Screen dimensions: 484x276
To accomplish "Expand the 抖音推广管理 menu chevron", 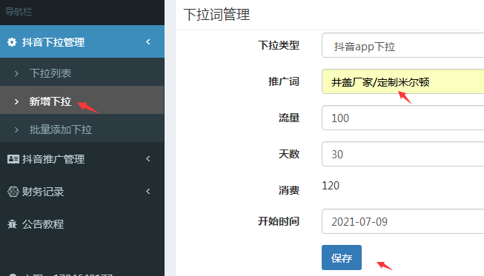I will tap(148, 158).
